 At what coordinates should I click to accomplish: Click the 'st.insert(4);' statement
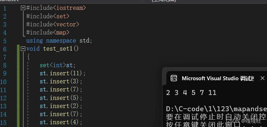click(61, 122)
